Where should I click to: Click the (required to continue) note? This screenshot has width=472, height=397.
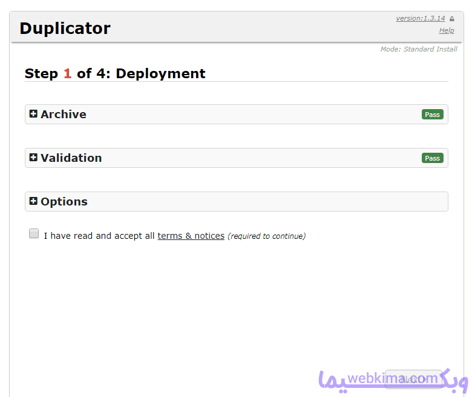coord(267,236)
